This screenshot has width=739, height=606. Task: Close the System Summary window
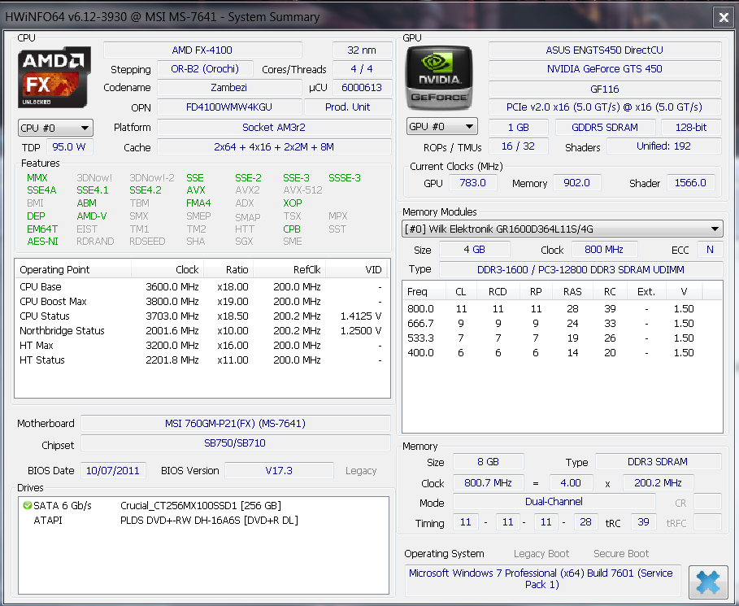(x=724, y=17)
